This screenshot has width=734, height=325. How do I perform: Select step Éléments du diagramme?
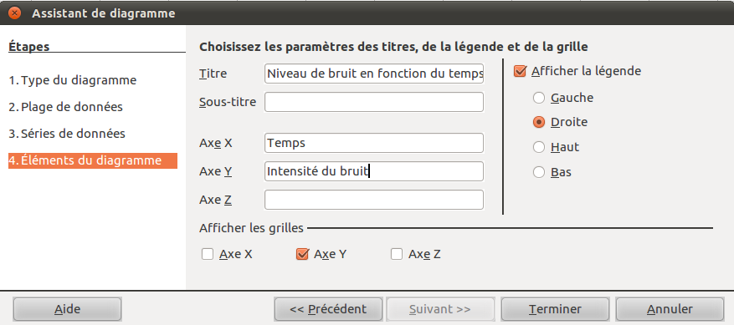(93, 160)
